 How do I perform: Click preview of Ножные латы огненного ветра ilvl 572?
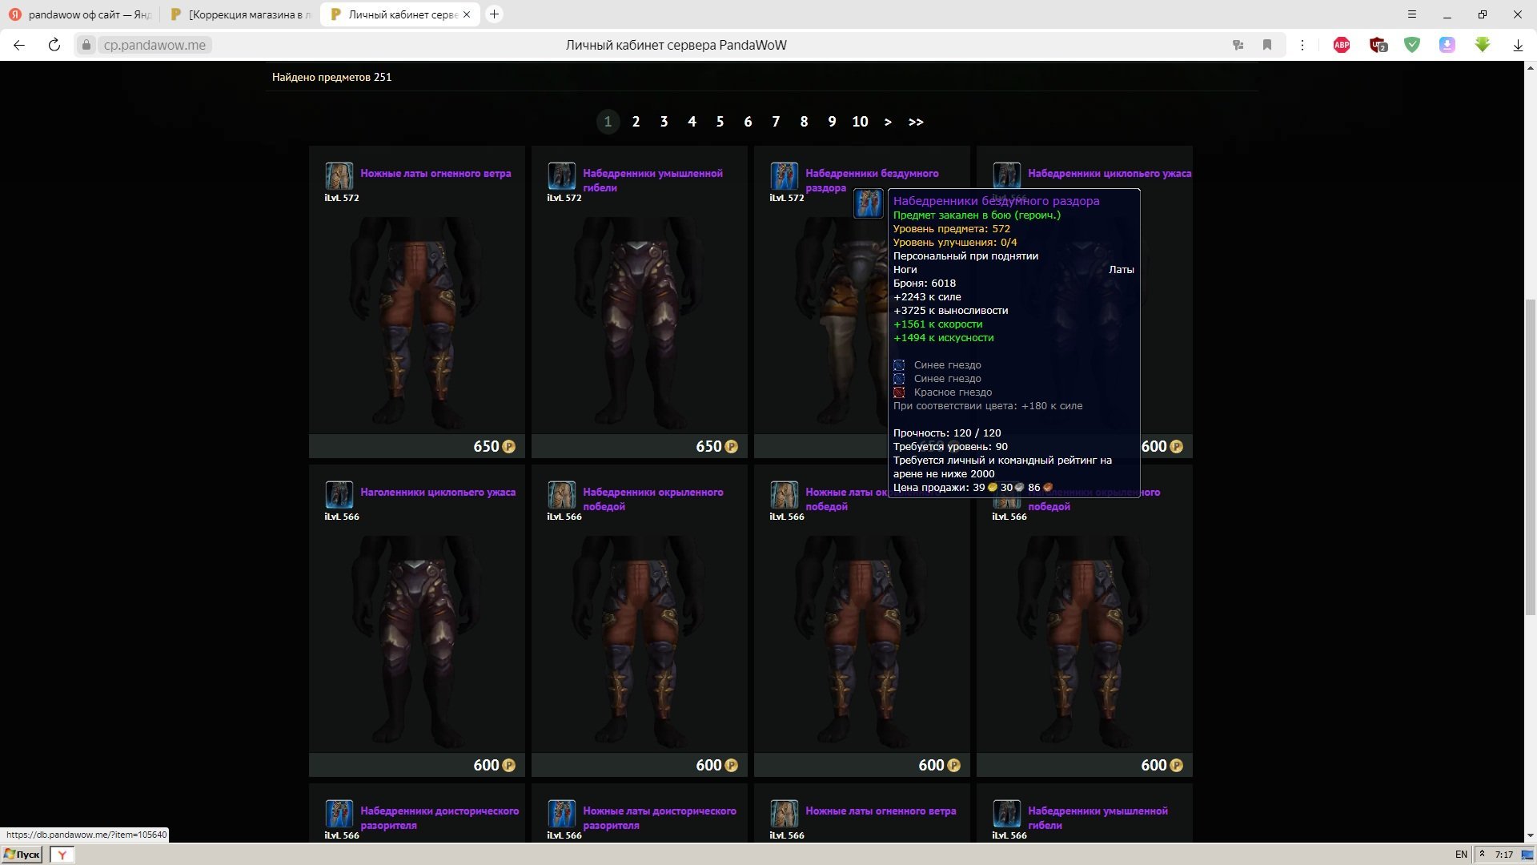[417, 324]
